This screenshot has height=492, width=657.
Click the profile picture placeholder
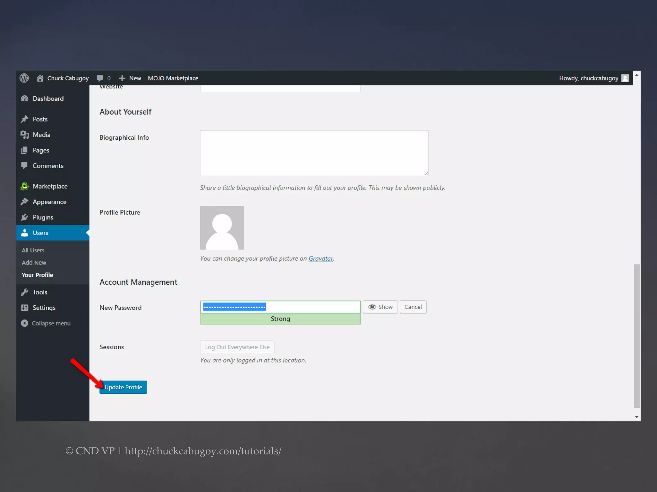pyautogui.click(x=222, y=228)
